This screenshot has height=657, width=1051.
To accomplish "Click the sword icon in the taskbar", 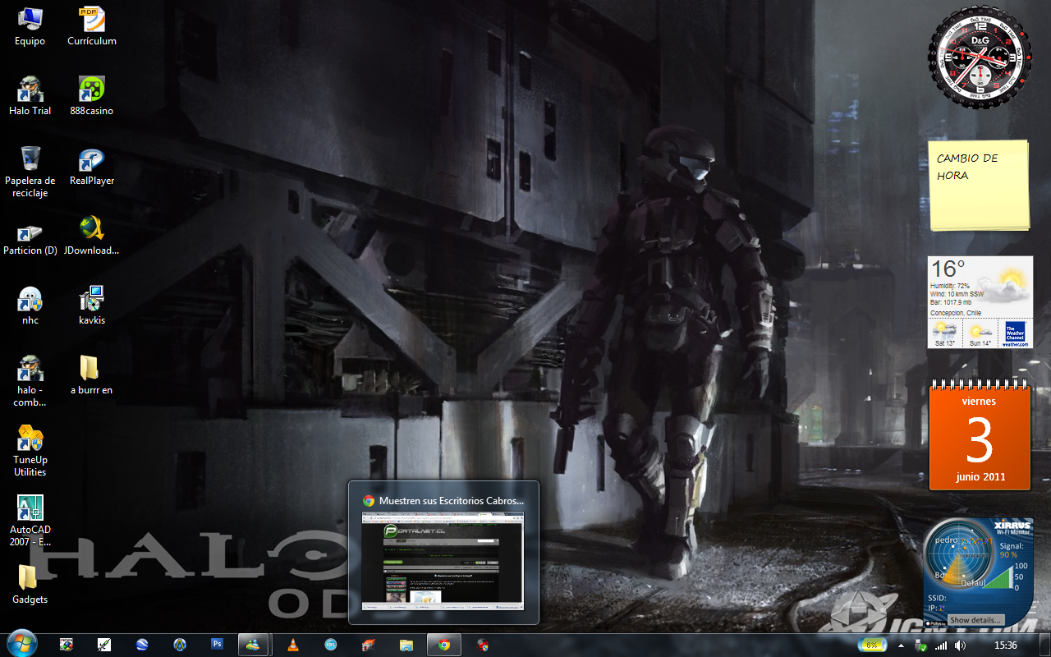I will click(x=104, y=645).
